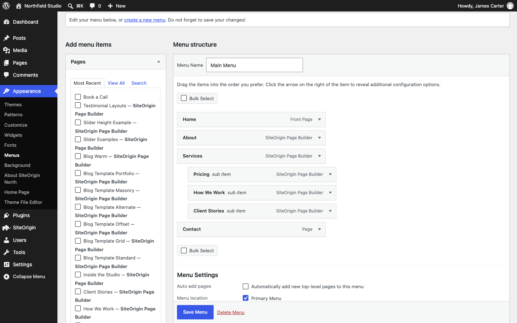The height and width of the screenshot is (323, 517).
Task: Click the Collapse Menu arrow icon
Action: [x=6, y=277]
